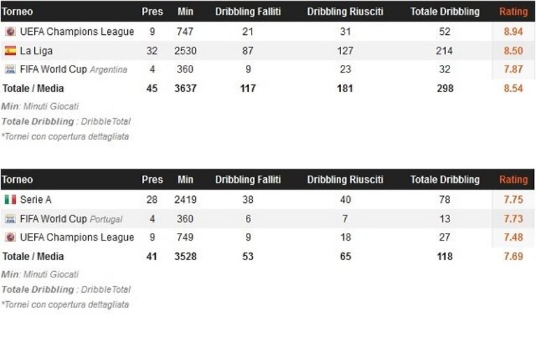Click FIFA World Cup Portugal tournament name
The height and width of the screenshot is (357, 536).
tap(71, 218)
